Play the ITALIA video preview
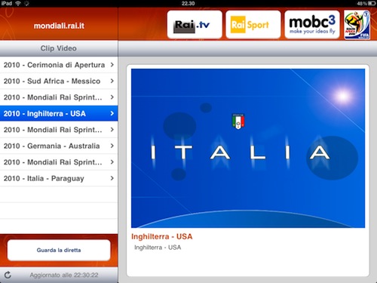The width and height of the screenshot is (377, 283). 248,148
